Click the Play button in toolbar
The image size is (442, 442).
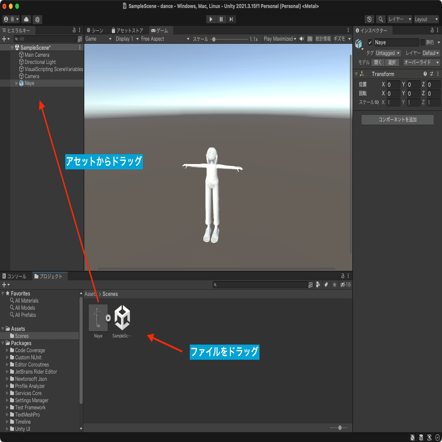point(210,19)
